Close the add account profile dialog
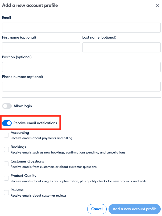Screen dimensions: 162x216 coord(157,6)
